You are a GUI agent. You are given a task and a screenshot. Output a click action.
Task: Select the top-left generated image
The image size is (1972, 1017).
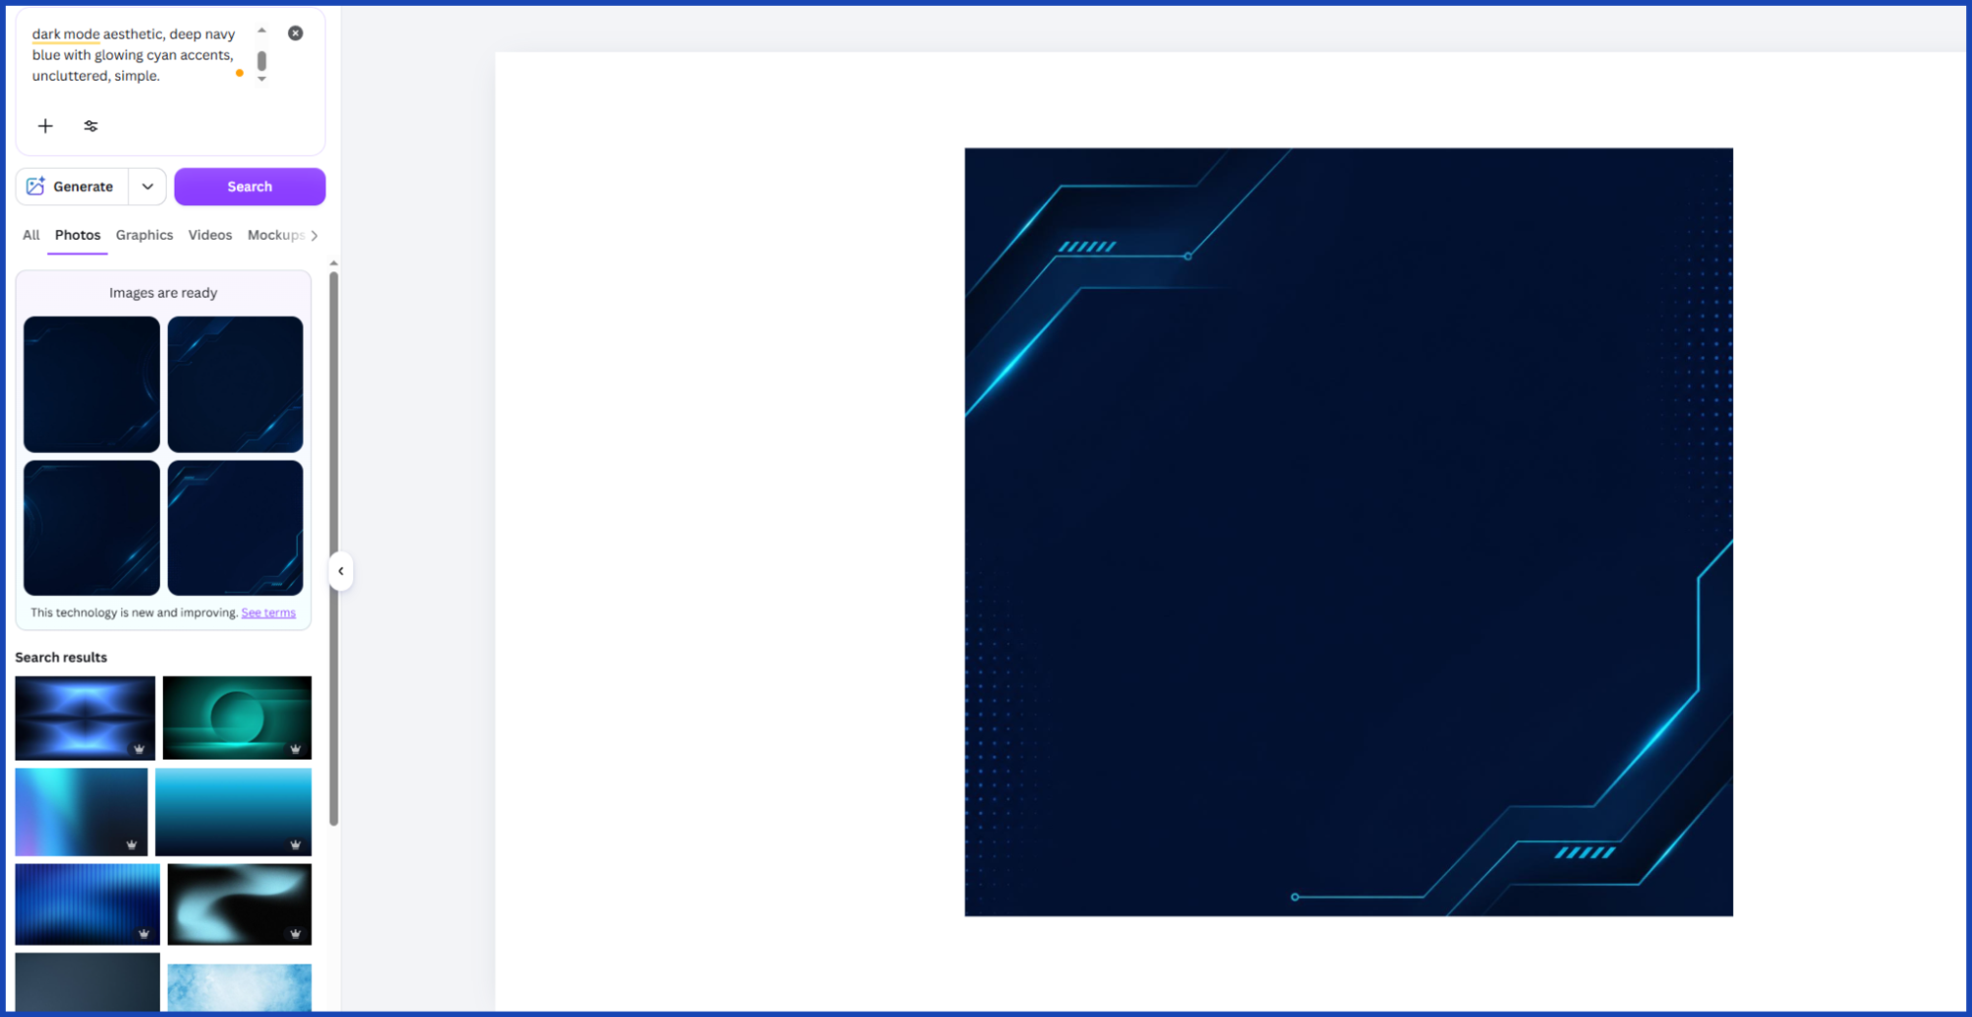pyautogui.click(x=92, y=384)
